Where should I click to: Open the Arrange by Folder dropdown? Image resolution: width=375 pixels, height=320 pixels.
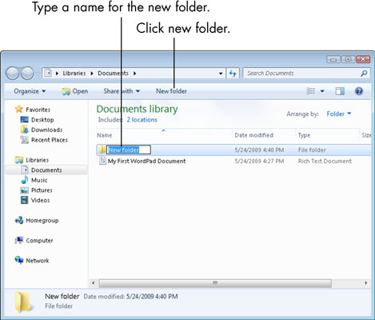(339, 114)
